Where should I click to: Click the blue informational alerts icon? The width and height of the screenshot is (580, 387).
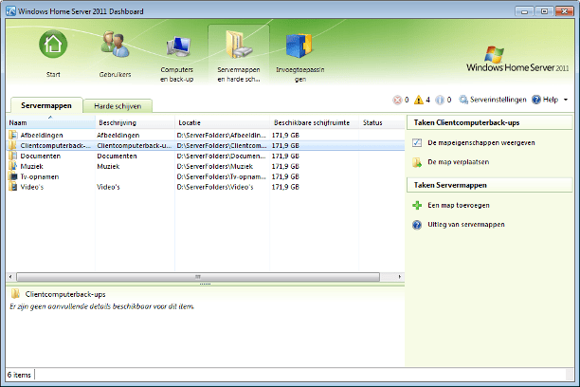click(x=440, y=100)
